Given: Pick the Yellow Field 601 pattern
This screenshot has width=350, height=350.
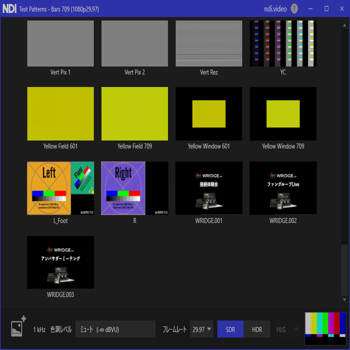Looking at the screenshot, I should (x=60, y=113).
